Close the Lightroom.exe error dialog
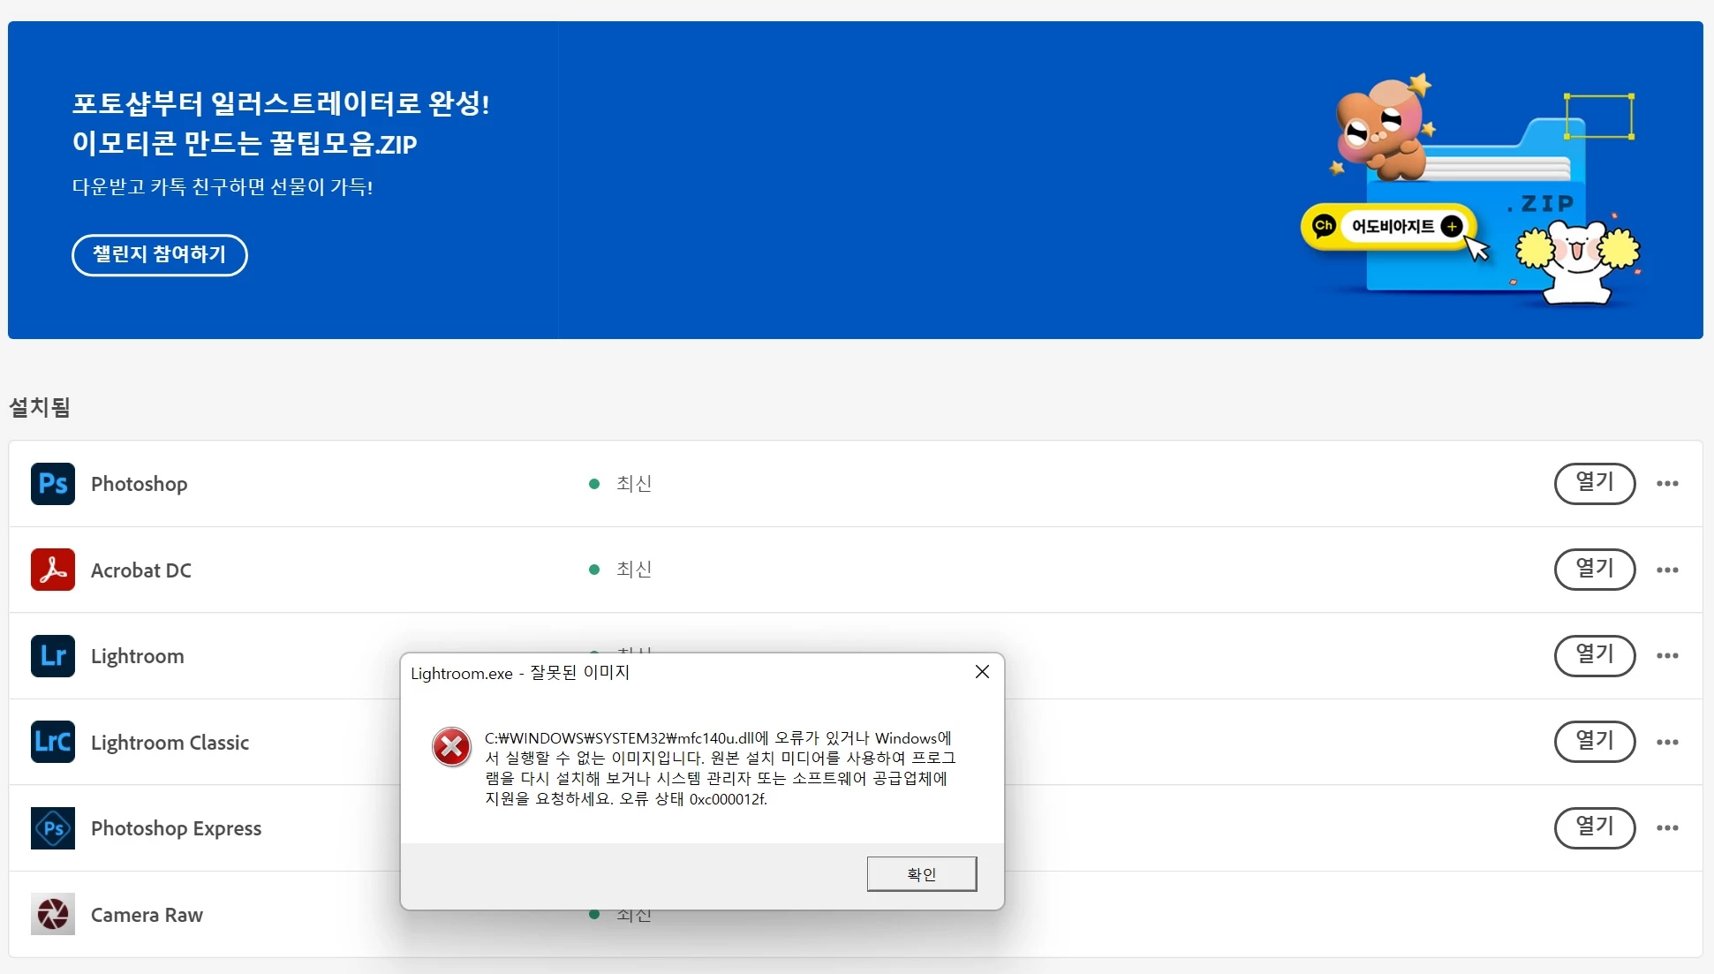This screenshot has width=1714, height=974. tap(982, 672)
